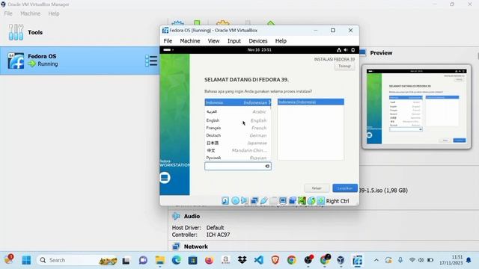Select English language row in installer

tap(238, 120)
